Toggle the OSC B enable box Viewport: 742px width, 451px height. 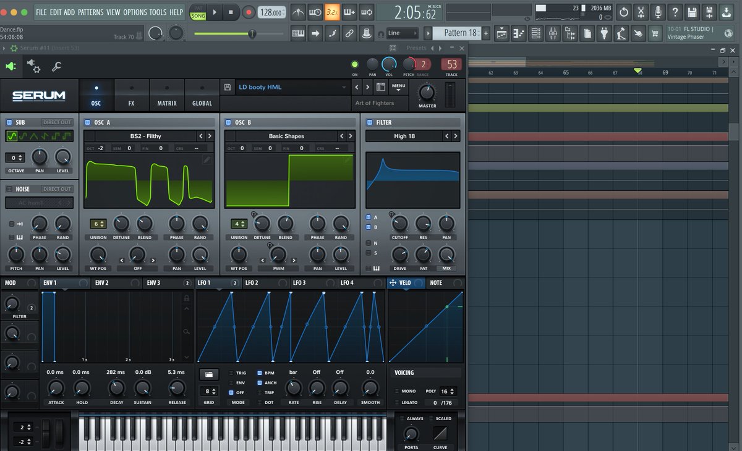coord(228,122)
